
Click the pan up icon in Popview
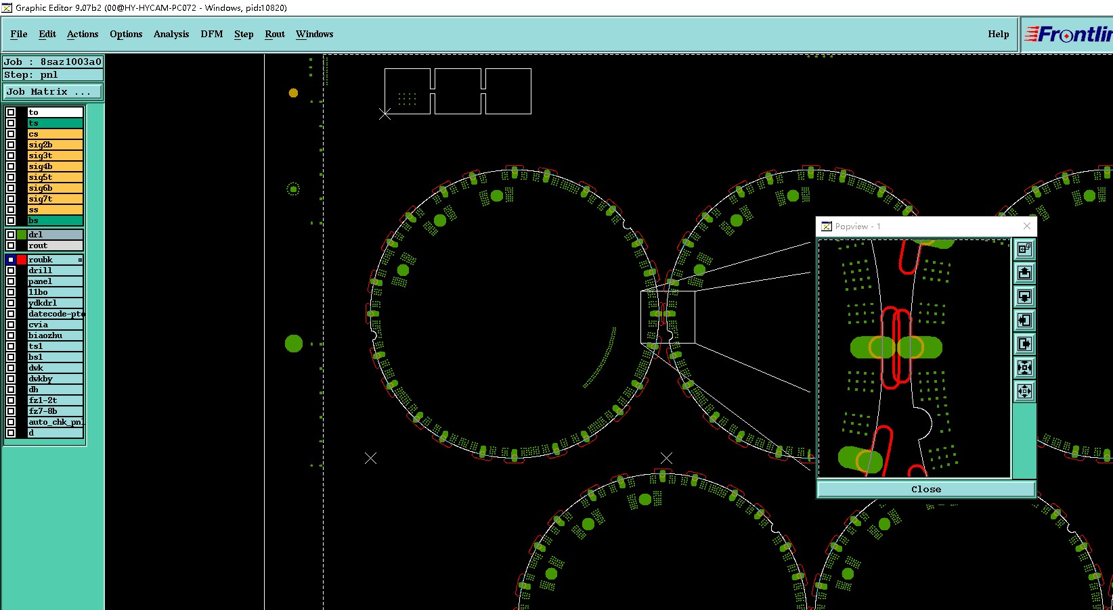pos(1024,273)
